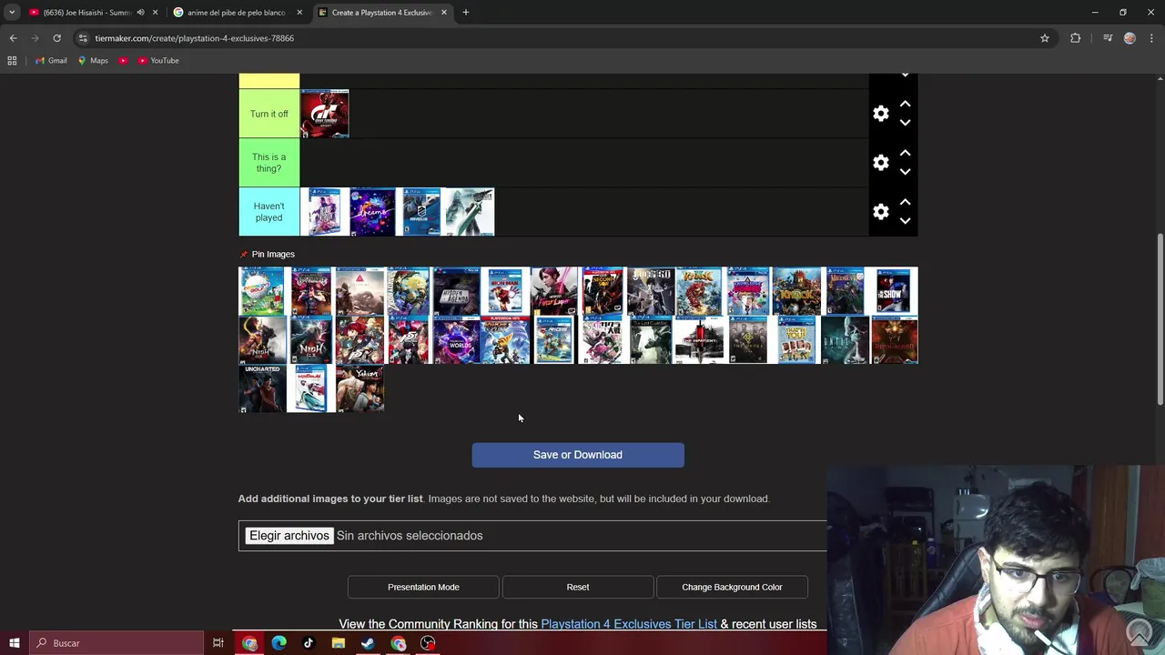The height and width of the screenshot is (655, 1165).
Task: Toggle Pin Images option
Action: (267, 254)
